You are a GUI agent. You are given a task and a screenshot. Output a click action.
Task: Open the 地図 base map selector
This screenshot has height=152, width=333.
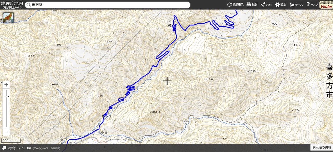8,18
